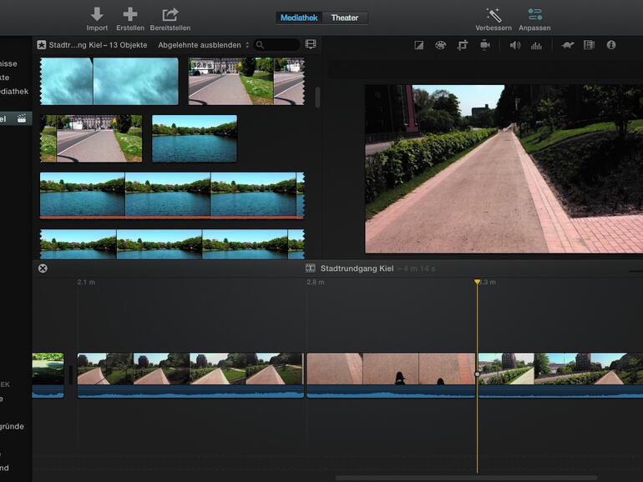Select the color balance adjustment icon
The width and height of the screenshot is (643, 482).
tap(419, 45)
